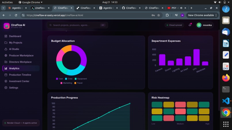
Task: Open Directors Workplace page
Action: pyautogui.click(x=21, y=62)
